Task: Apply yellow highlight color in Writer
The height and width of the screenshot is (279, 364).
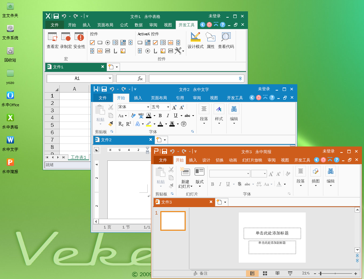Action: (149, 124)
